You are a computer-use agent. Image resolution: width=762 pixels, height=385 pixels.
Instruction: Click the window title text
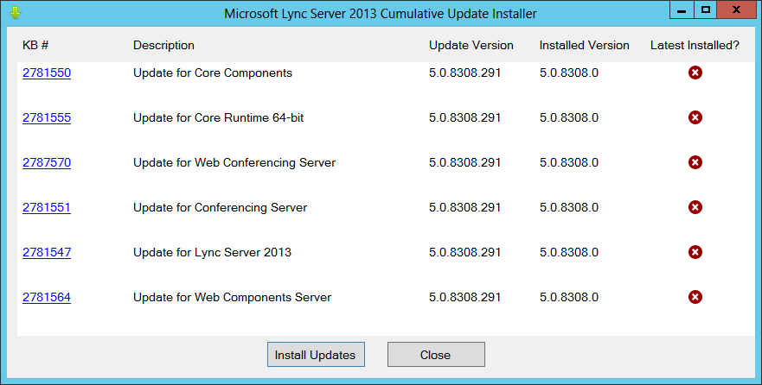point(381,14)
